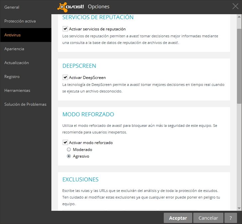Click the vertical scrollbar thumb
Image resolution: width=242 pixels, height=224 pixels.
(239, 66)
